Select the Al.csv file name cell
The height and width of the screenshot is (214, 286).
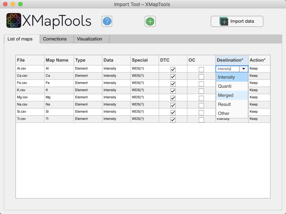point(30,69)
